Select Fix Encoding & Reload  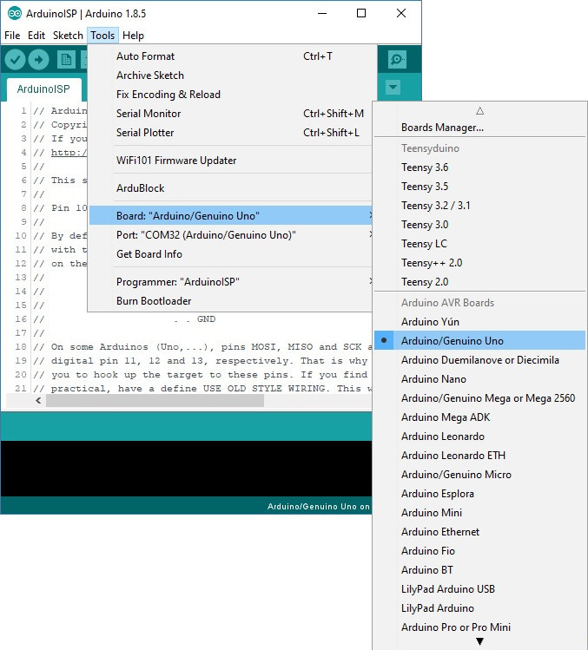[x=231, y=95]
